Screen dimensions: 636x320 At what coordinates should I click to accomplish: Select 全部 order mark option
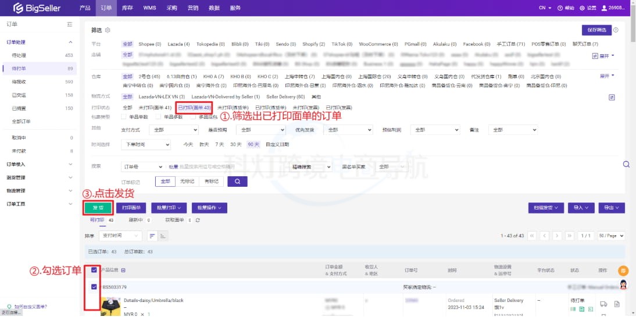166,182
